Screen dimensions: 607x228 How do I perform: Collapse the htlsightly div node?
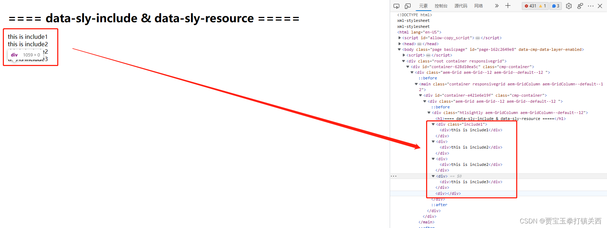[x=429, y=113]
